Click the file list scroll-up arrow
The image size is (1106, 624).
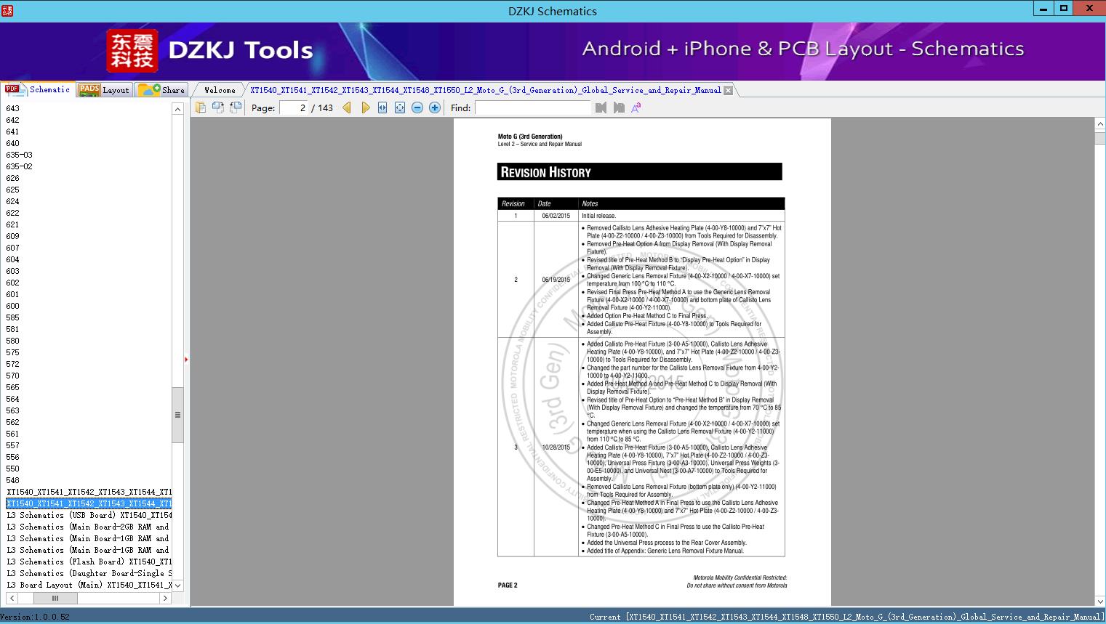click(177, 109)
